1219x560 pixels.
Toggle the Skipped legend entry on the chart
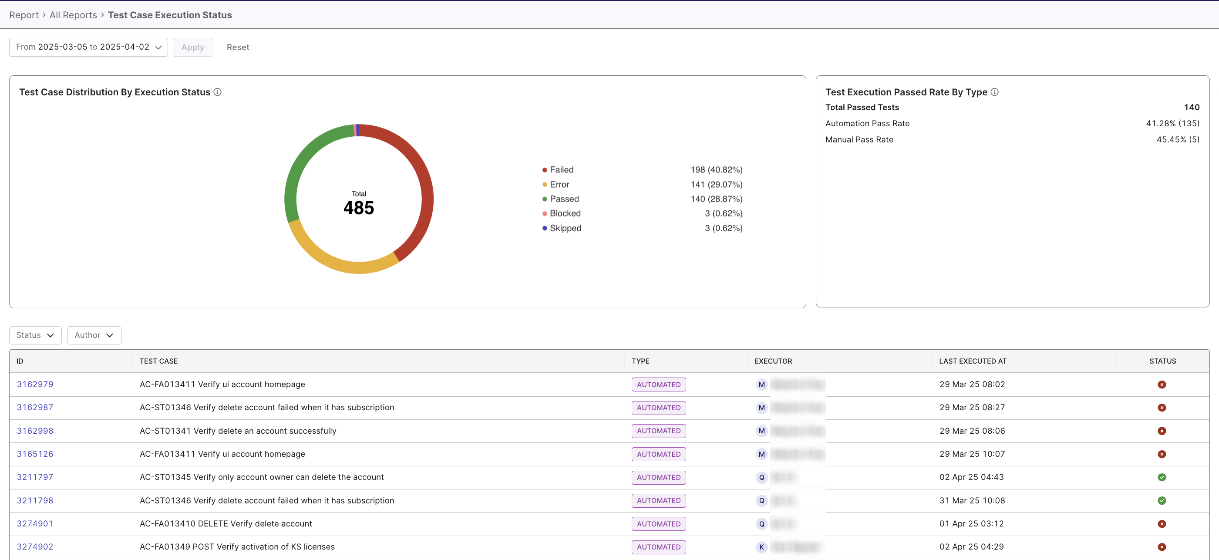click(565, 228)
